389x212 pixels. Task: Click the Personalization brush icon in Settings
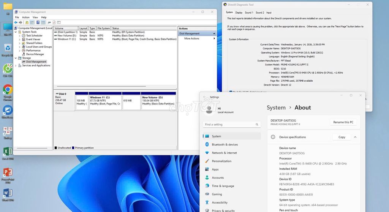(x=207, y=161)
